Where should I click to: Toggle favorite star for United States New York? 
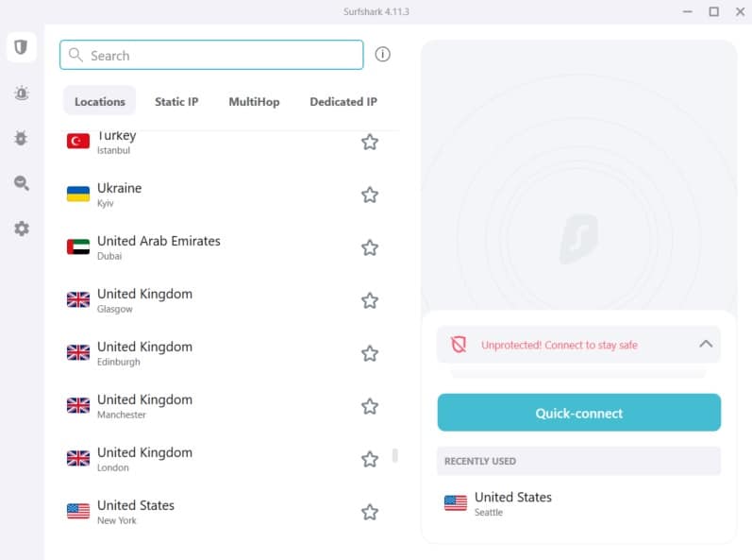tap(370, 512)
